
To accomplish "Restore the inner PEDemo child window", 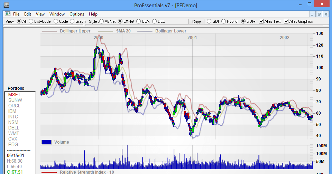I will pyautogui.click(x=319, y=14).
